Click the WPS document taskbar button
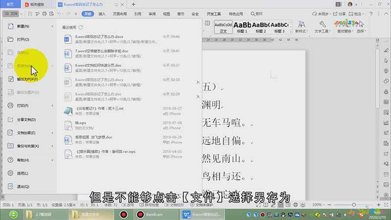The image size is (391, 220). click(202, 215)
